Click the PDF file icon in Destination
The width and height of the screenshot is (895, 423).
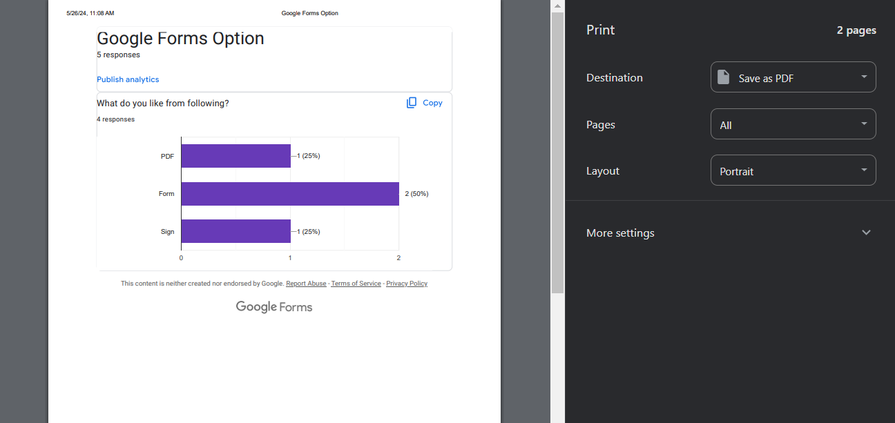[723, 77]
